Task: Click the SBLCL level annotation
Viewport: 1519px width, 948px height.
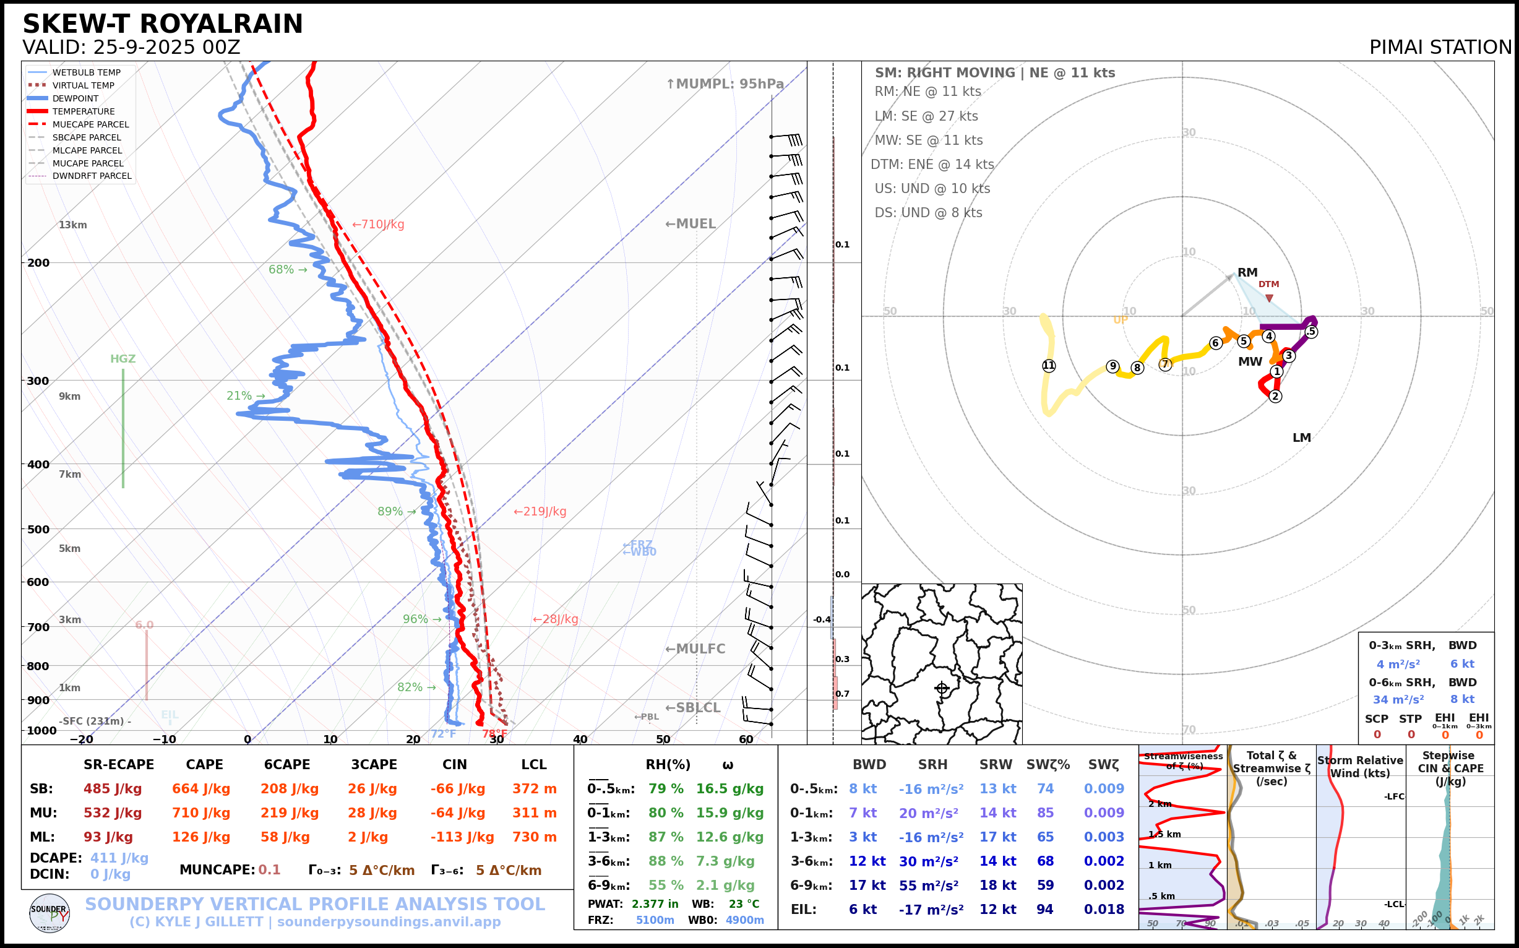Action: 693,708
